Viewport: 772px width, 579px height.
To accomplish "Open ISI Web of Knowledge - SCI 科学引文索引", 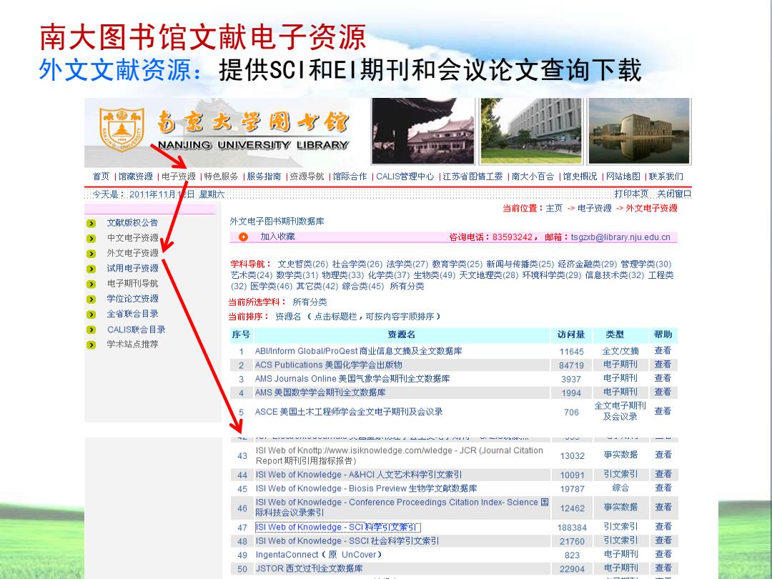I will 337,528.
